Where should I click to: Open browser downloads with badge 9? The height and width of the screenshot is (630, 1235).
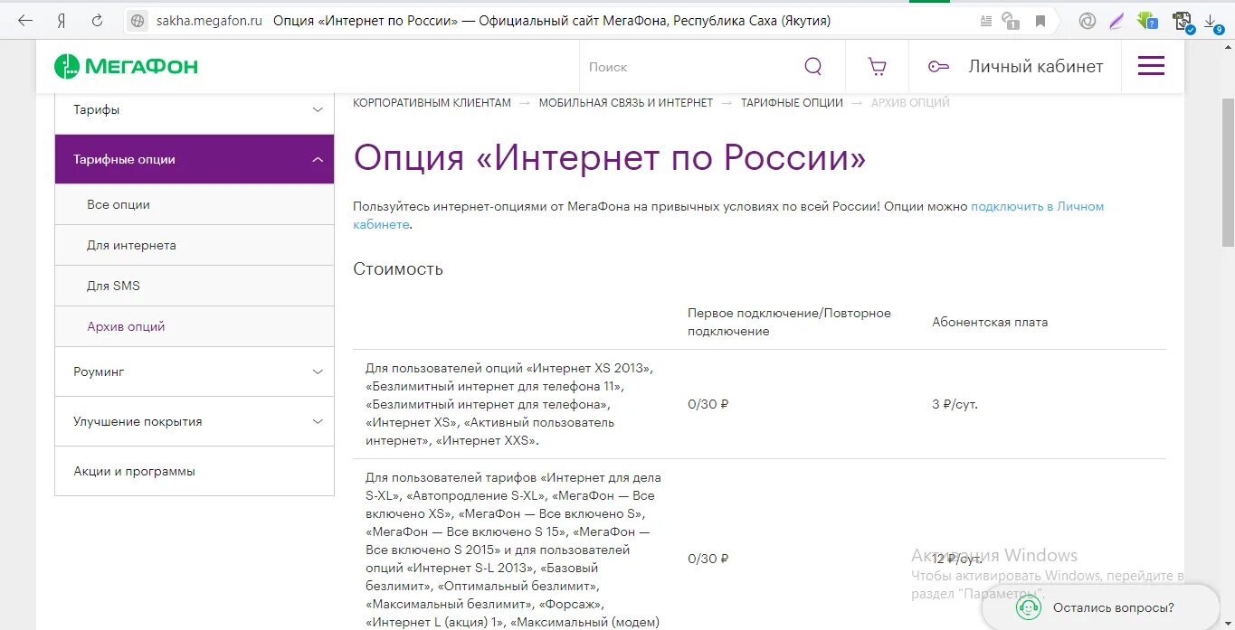coord(1213,22)
